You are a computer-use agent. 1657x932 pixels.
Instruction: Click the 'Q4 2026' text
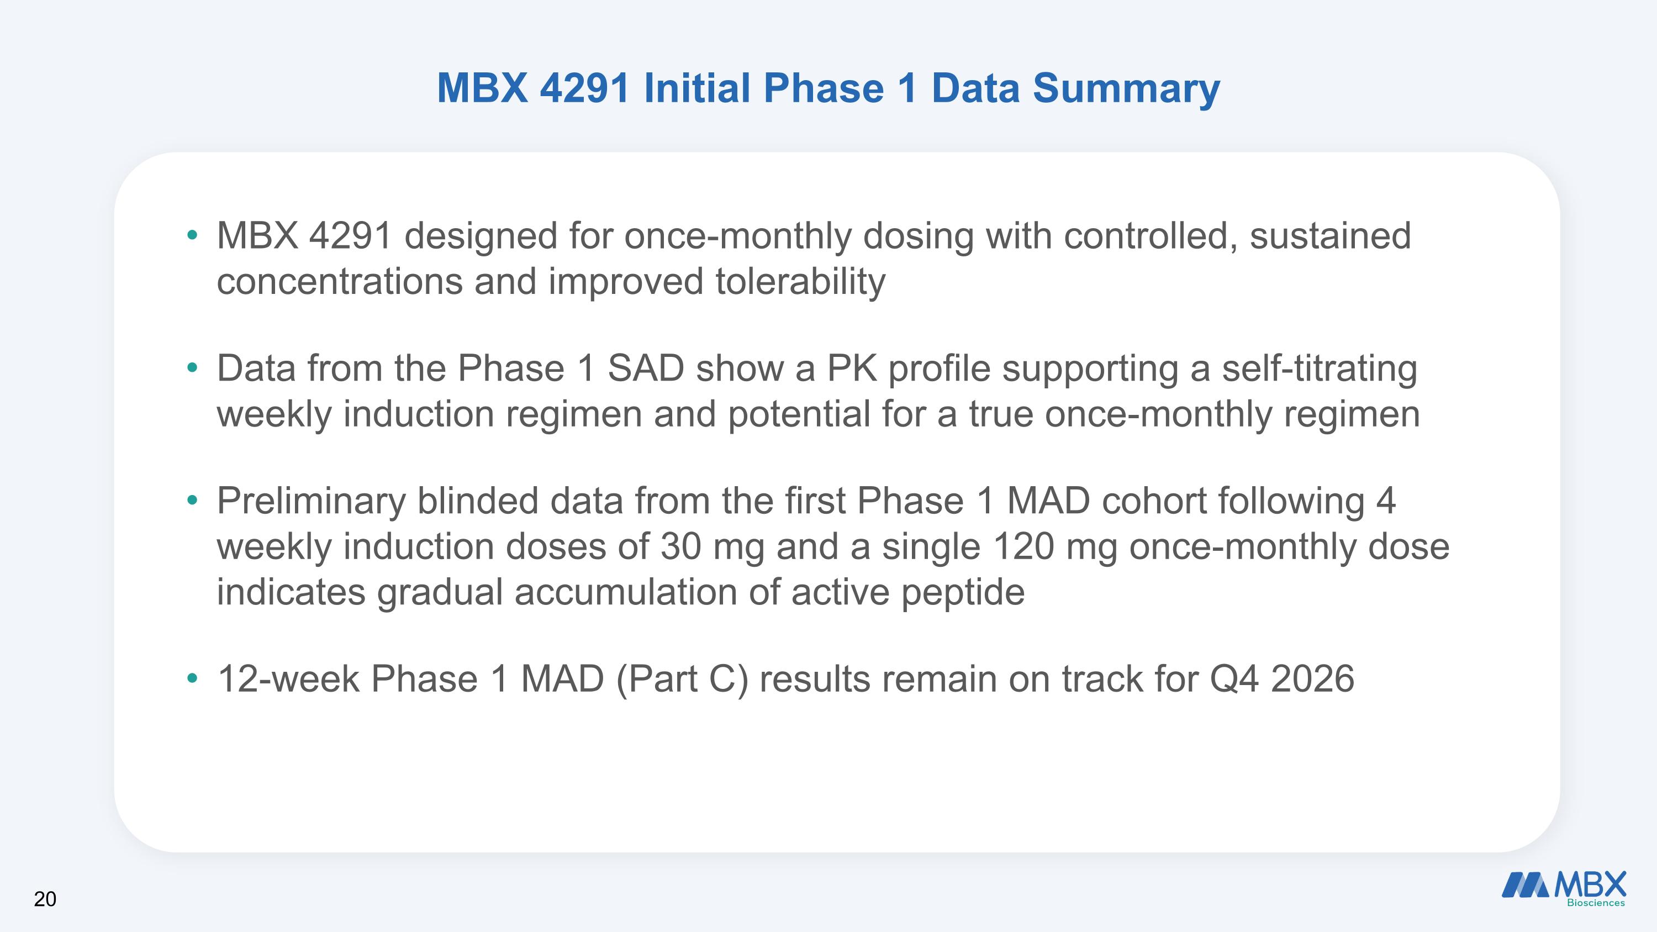1282,679
